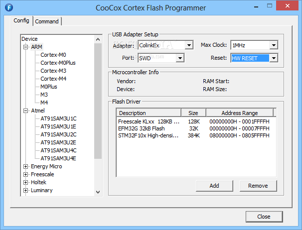The image size is (302, 230).
Task: Select the M0Plus tree item
Action: 49,87
